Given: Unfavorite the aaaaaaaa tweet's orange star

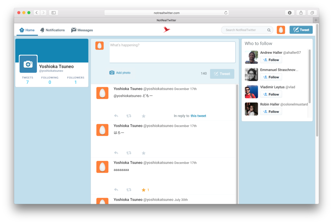Looking at the screenshot, I should coord(143,190).
